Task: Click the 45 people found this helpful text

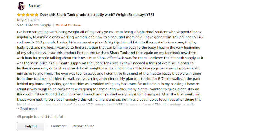Action: [x=40, y=117]
